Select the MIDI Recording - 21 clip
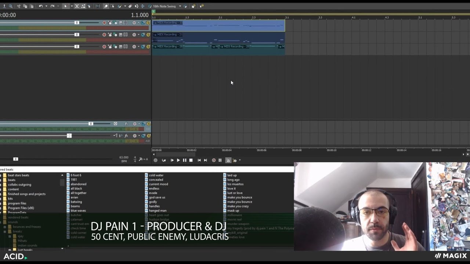 pyautogui.click(x=218, y=38)
